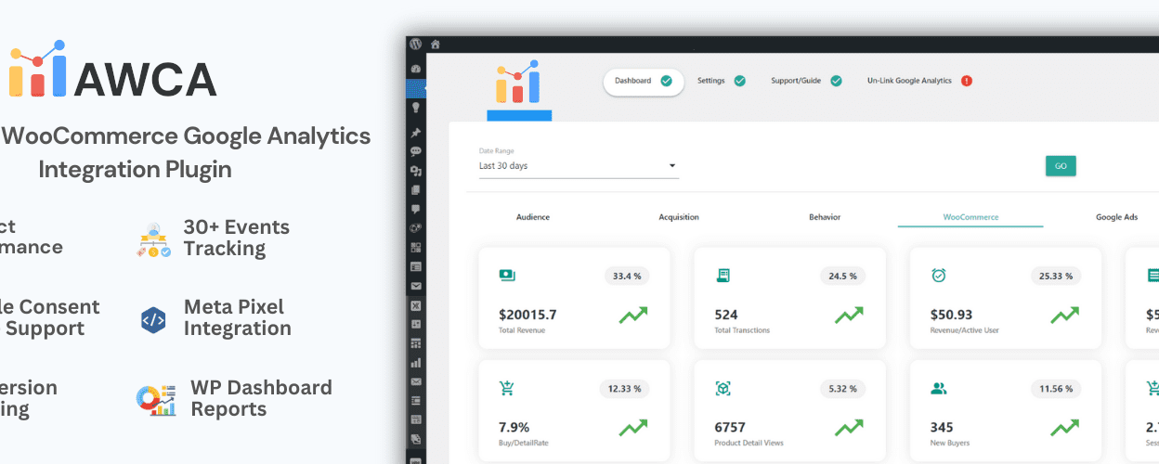This screenshot has height=464, width=1159.
Task: Open Posts via the pushpin sidebar icon
Action: point(416,133)
